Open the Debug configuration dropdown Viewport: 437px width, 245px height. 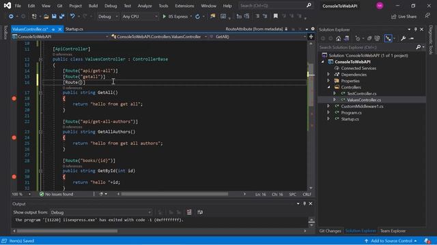(108, 16)
